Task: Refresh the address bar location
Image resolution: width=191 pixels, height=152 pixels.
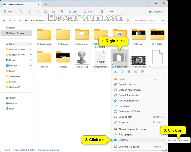Action: pos(127,20)
